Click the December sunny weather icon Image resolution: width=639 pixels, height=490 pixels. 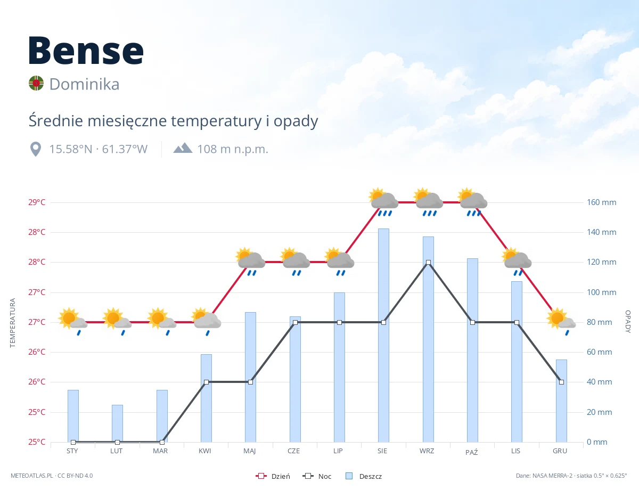[561, 321]
